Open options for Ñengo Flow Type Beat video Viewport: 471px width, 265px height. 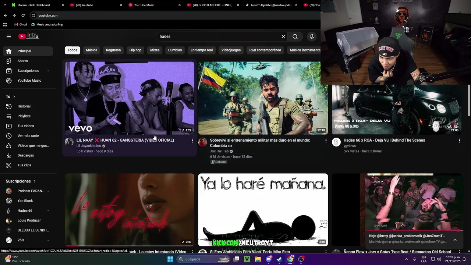[x=459, y=252]
